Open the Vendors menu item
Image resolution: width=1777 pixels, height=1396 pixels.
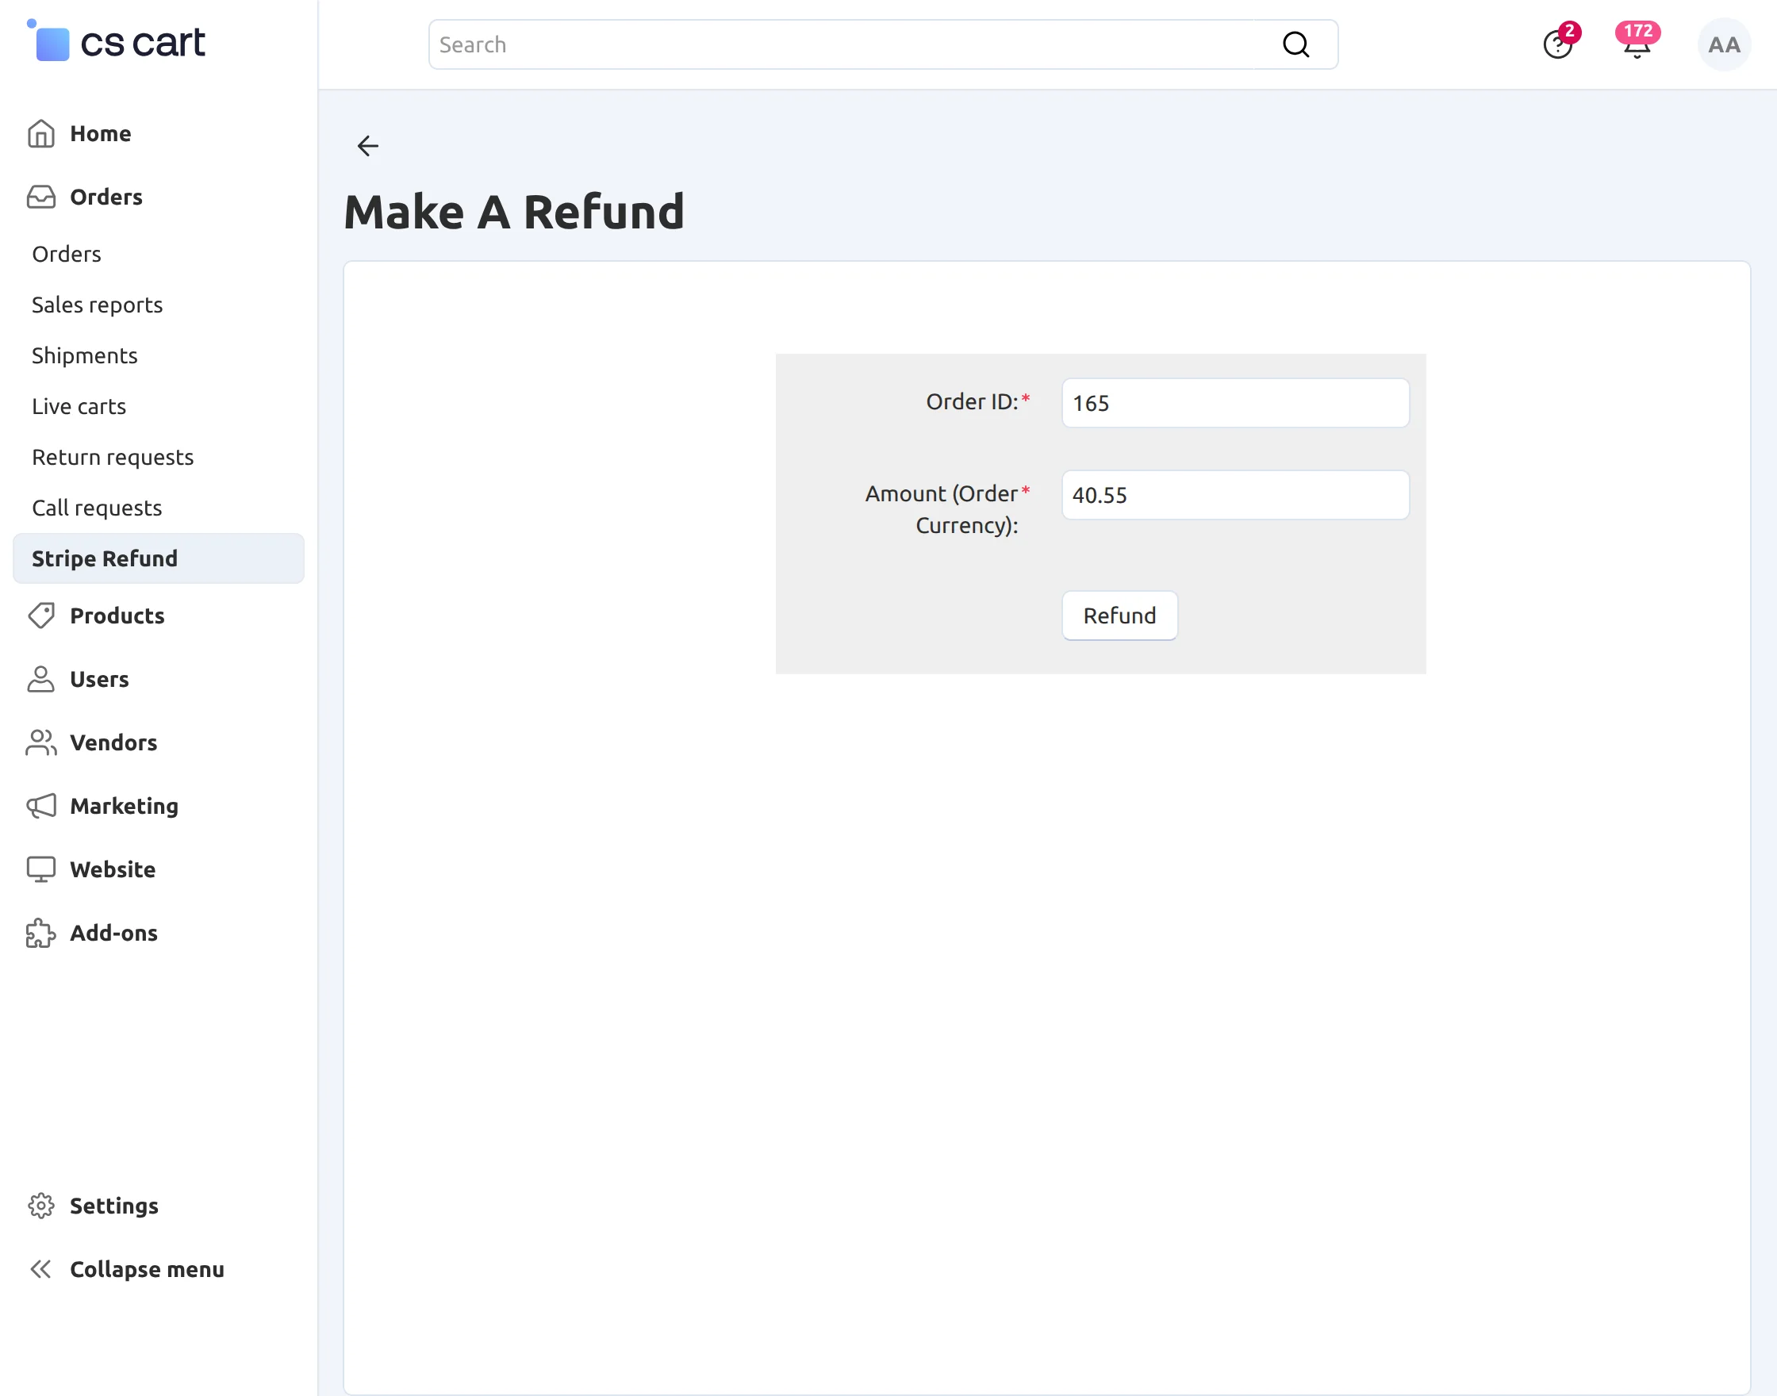point(113,742)
